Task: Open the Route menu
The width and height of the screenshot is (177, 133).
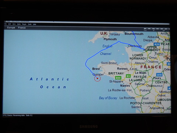Action: (24, 24)
